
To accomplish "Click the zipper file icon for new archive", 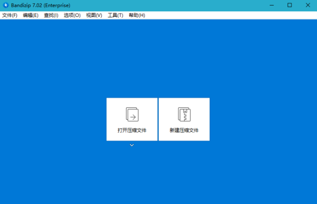I will point(184,114).
